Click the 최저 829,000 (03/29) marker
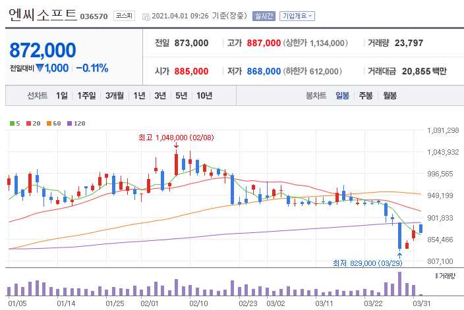464x310 pixels. [x=368, y=263]
